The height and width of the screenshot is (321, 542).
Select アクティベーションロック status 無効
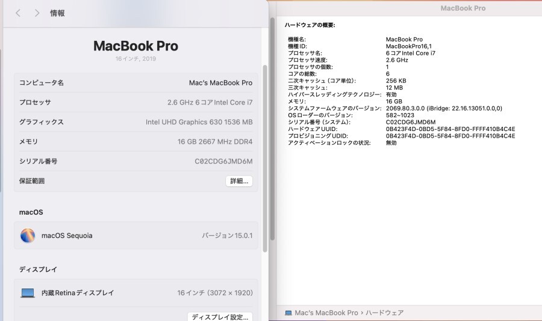click(x=391, y=143)
